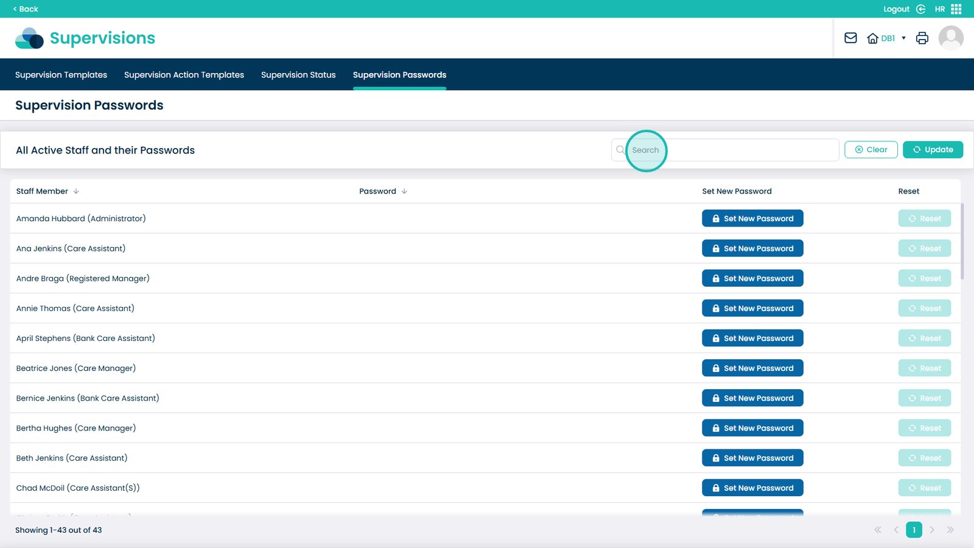Open the user profile avatar
This screenshot has width=974, height=548.
pos(950,38)
